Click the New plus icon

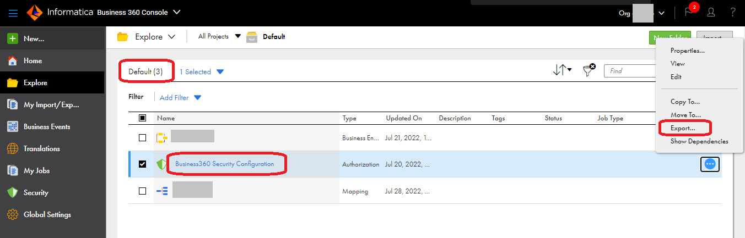tap(13, 38)
